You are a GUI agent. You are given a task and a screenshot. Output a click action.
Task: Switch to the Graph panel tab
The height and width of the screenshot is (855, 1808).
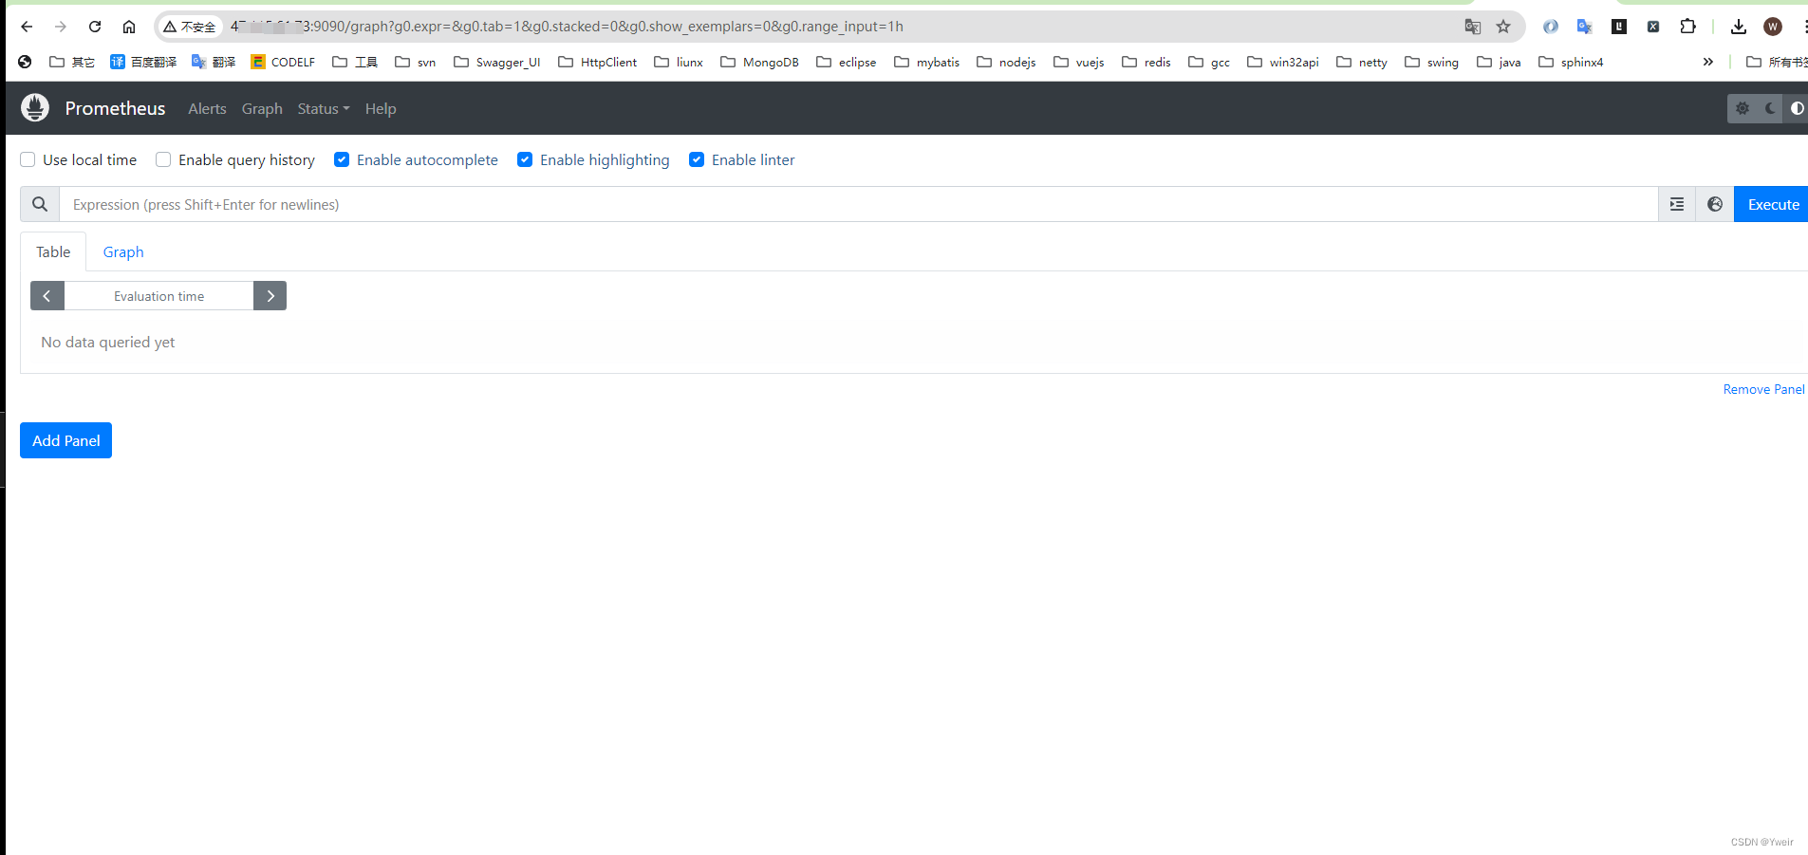click(x=123, y=251)
